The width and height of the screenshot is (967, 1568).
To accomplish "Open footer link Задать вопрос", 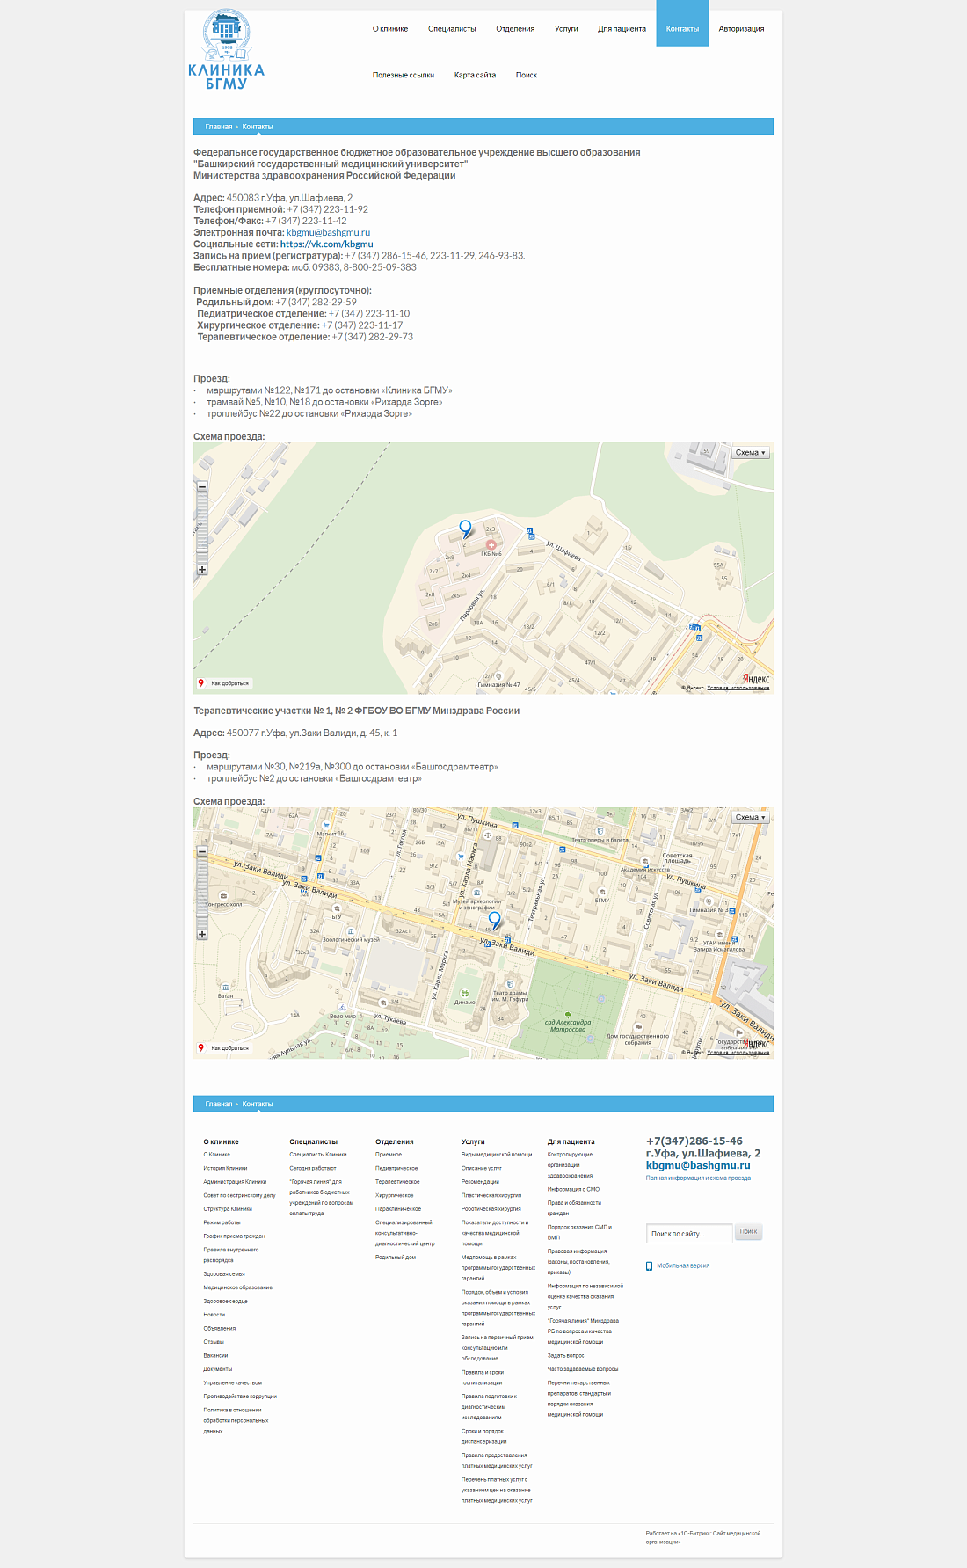I will [565, 1356].
